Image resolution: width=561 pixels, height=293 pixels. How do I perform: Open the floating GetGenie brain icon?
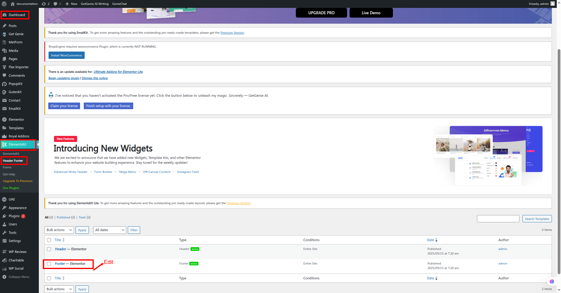coord(552,281)
